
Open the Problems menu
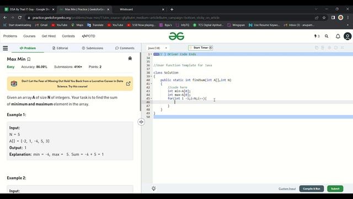(10, 36)
